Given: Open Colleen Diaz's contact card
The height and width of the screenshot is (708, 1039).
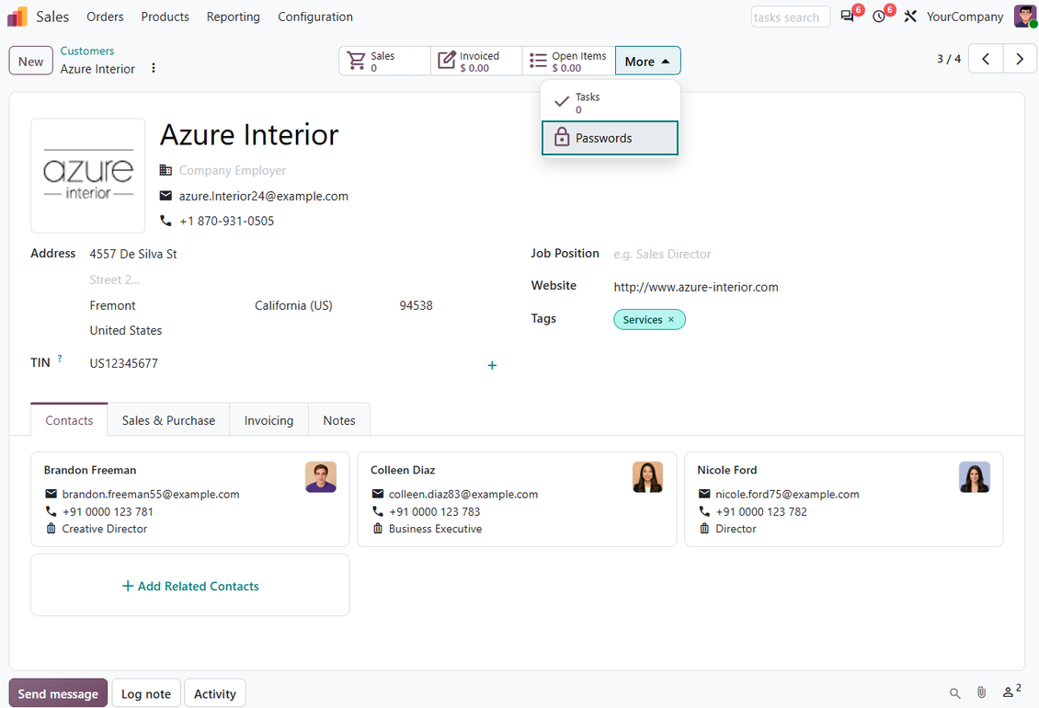Looking at the screenshot, I should (x=517, y=499).
